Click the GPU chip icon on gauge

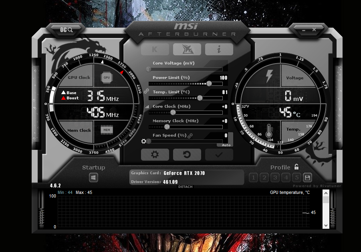point(107,78)
